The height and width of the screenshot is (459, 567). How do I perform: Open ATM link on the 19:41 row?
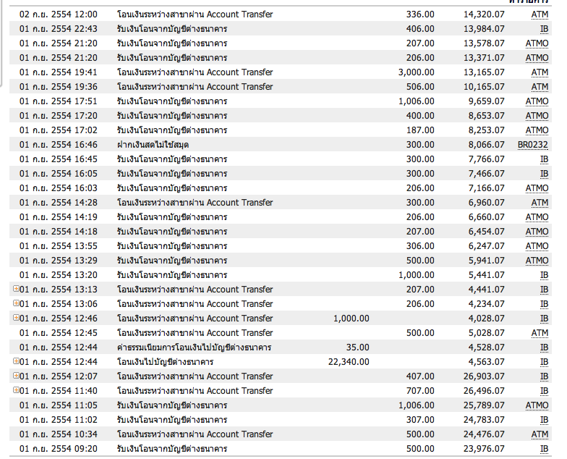pos(540,72)
